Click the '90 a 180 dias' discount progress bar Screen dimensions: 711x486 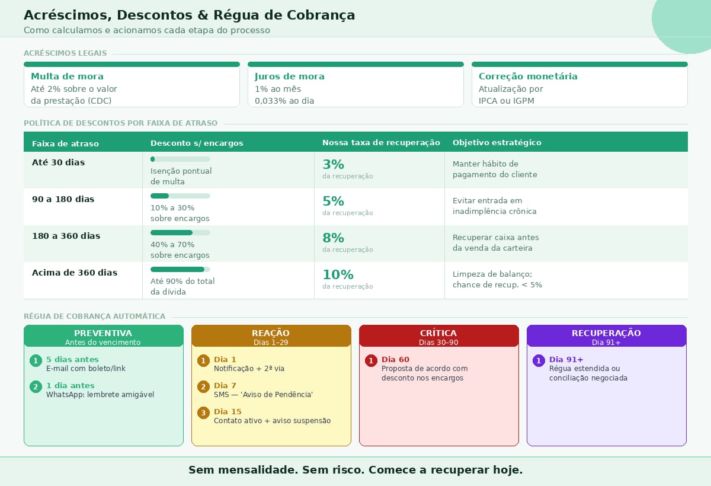[180, 196]
